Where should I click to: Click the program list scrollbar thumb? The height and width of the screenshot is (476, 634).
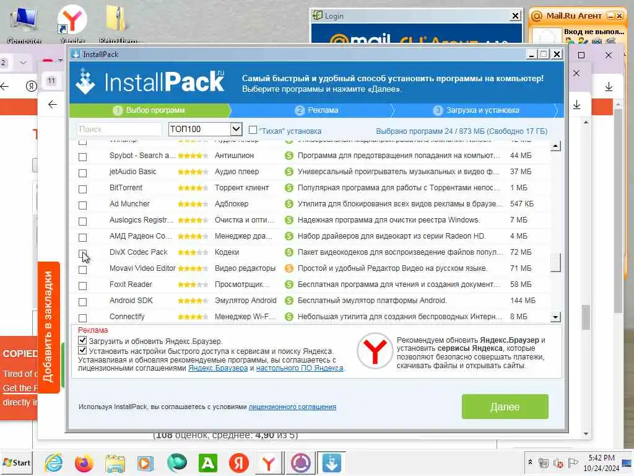(555, 263)
